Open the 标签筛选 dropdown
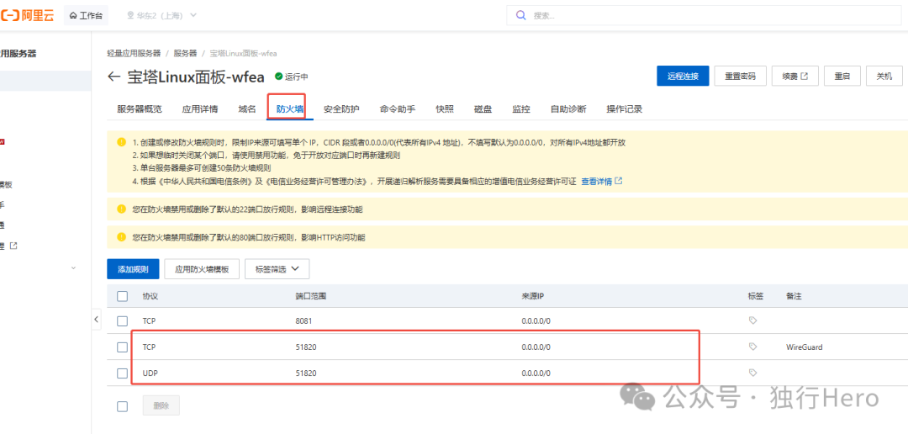 (277, 269)
